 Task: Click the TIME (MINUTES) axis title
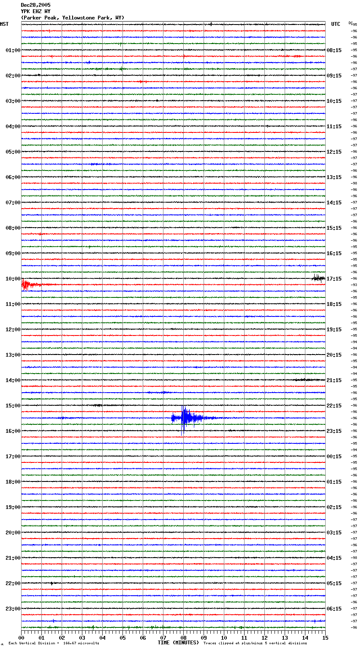click(x=178, y=643)
